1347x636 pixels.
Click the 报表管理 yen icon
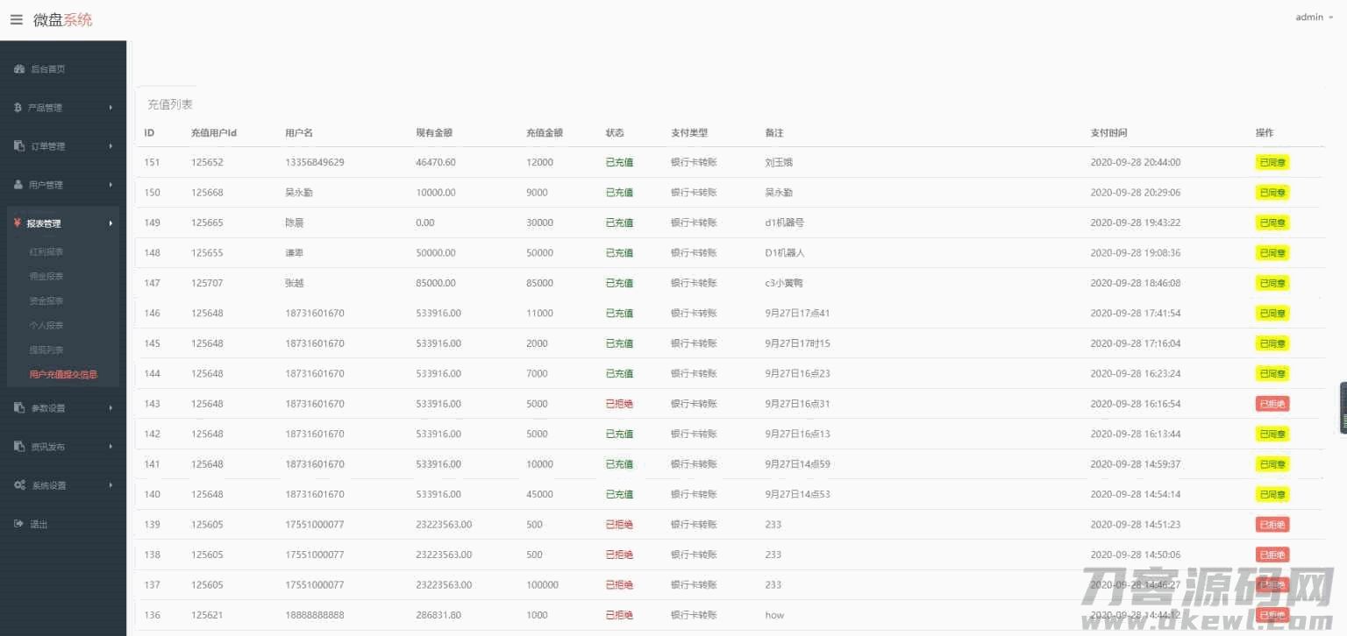[18, 223]
